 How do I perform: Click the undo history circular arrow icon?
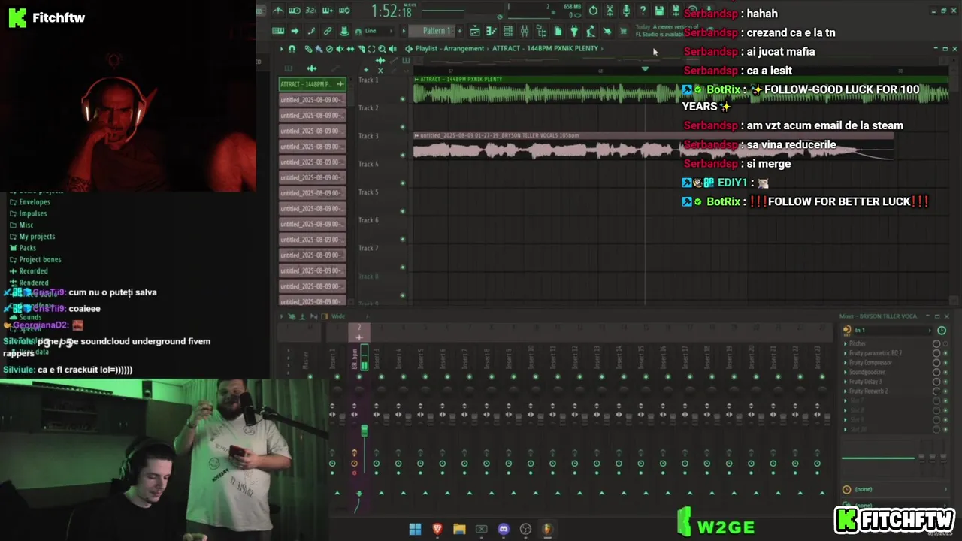pos(593,11)
